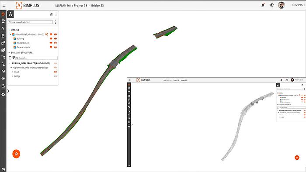Open the filter funnel tool in sidebar
Viewport: 306px width, 172px height.
click(x=3, y=28)
